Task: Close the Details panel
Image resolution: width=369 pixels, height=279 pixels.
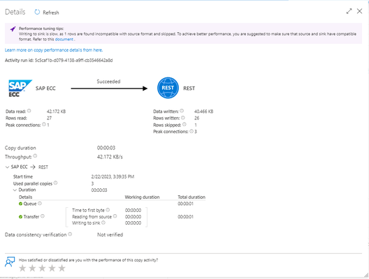Action: 359,11
